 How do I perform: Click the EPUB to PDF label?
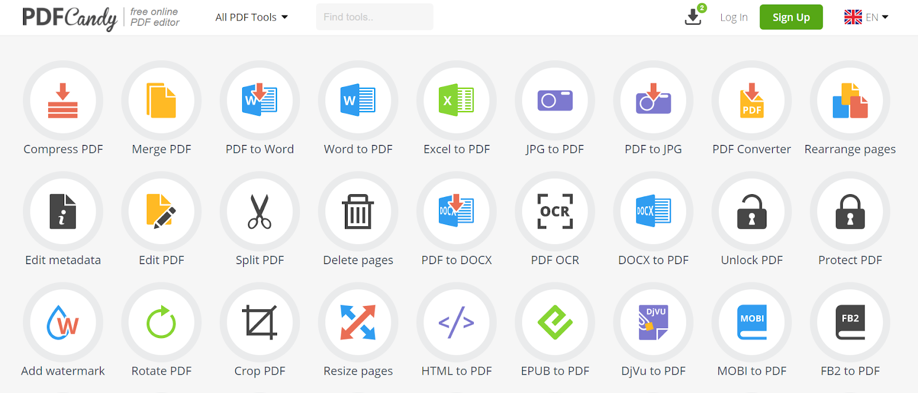[x=555, y=371]
